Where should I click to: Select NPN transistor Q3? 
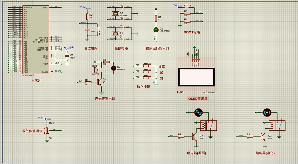point(263,136)
